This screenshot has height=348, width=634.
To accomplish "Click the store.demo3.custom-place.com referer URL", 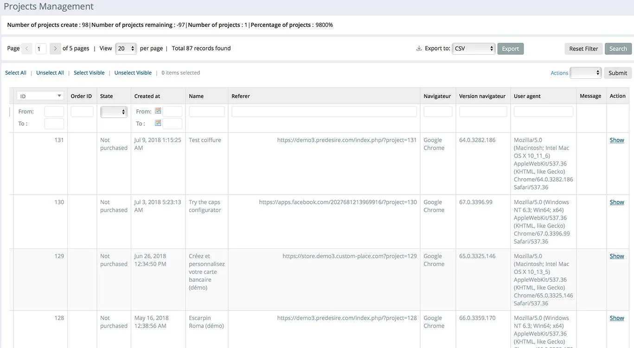I will 350,256.
